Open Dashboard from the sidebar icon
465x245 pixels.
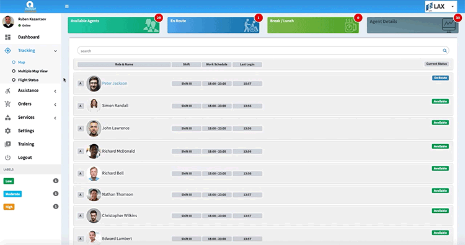[x=7, y=37]
